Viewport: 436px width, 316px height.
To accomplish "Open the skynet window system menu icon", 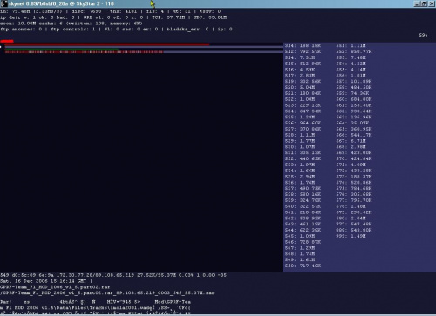I will click(x=3, y=3).
